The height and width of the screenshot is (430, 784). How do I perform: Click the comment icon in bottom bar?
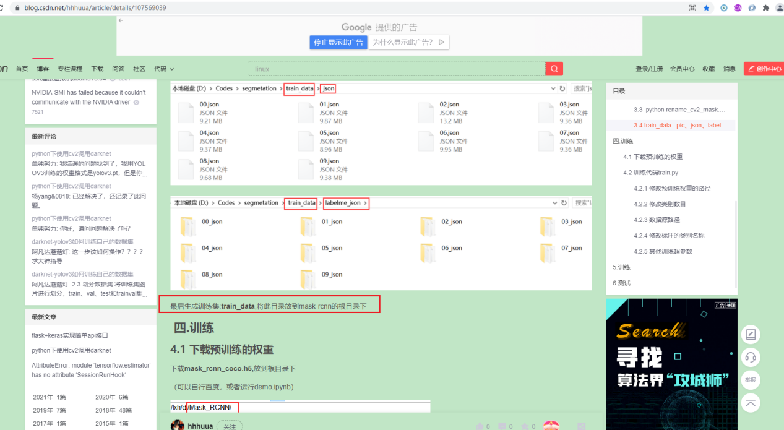point(502,426)
